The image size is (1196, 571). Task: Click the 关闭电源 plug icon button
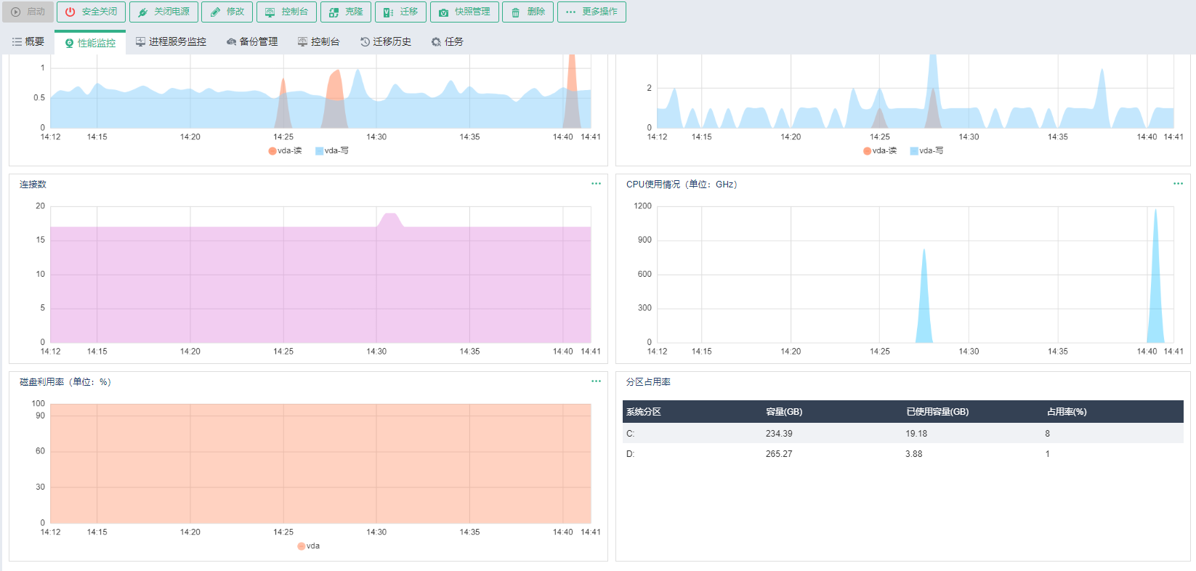pyautogui.click(x=163, y=12)
